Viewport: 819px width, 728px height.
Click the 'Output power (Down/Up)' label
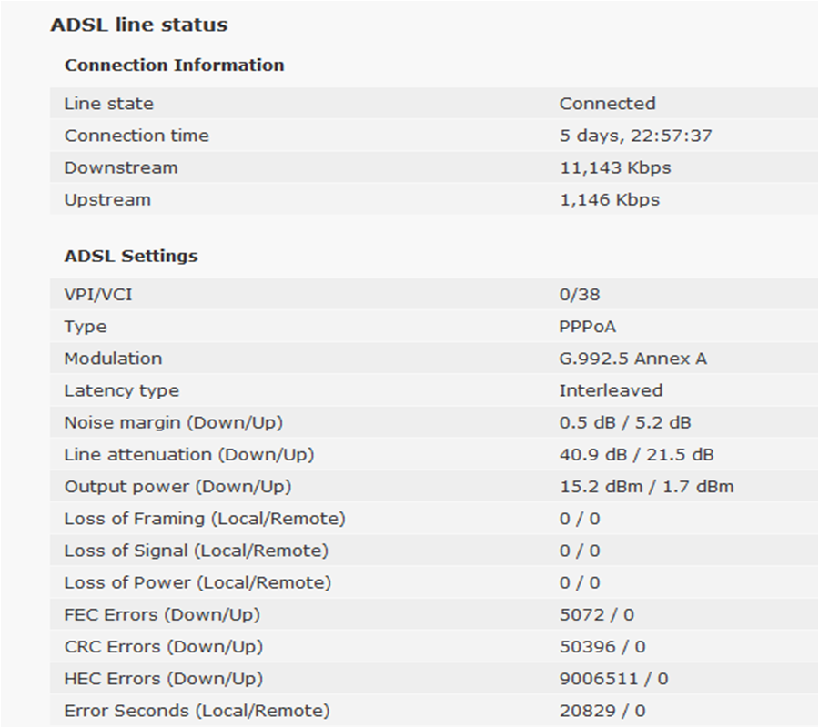177,487
